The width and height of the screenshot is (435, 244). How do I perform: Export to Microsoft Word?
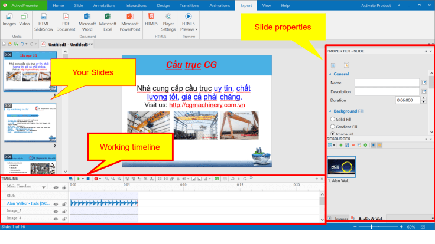pos(87,22)
